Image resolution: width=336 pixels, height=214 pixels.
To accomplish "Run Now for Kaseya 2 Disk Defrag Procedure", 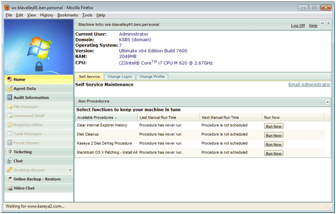I will click(x=273, y=144).
